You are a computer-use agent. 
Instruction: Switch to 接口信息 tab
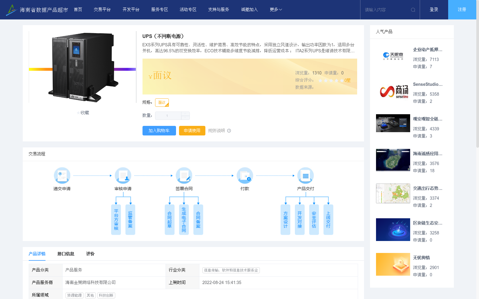(x=66, y=254)
